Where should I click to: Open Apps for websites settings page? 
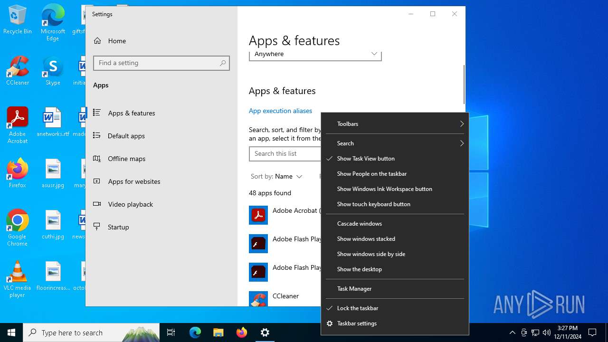(x=161, y=181)
